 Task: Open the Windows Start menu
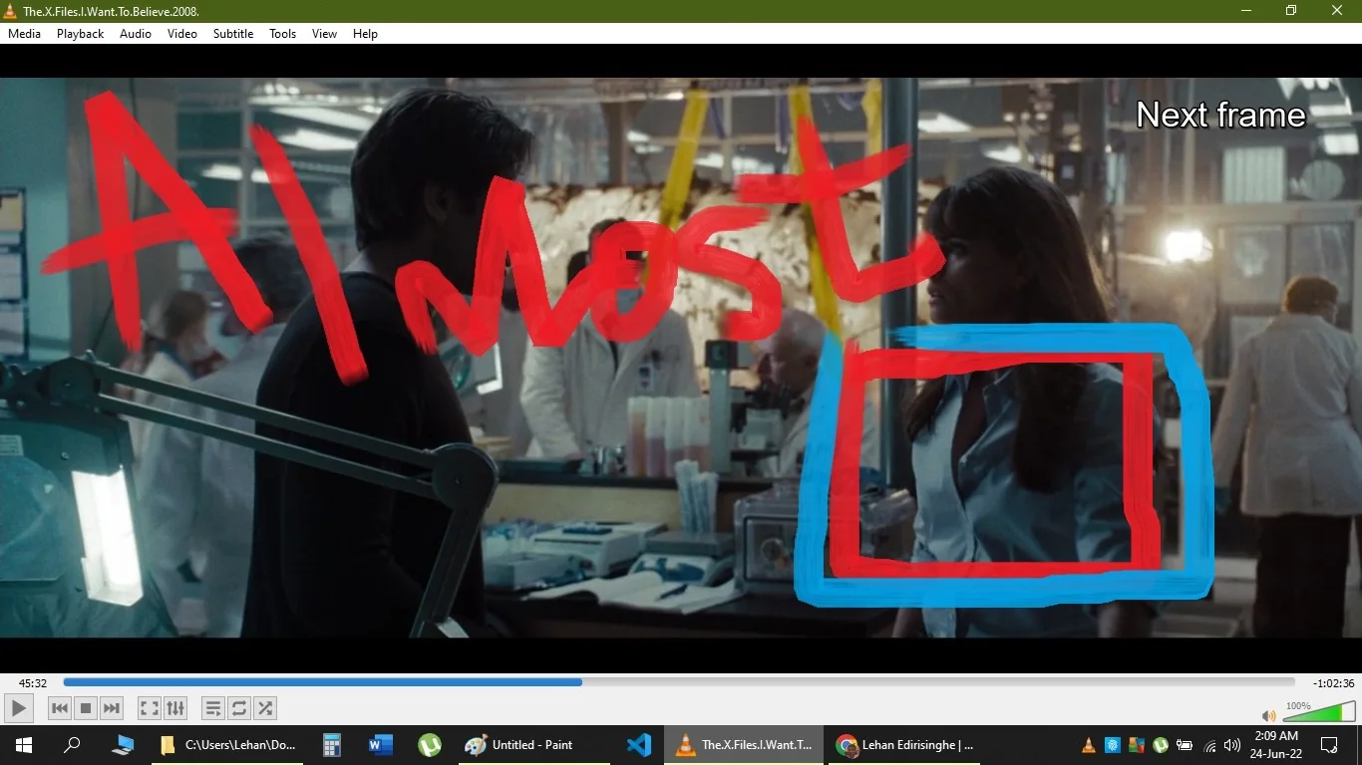click(23, 744)
